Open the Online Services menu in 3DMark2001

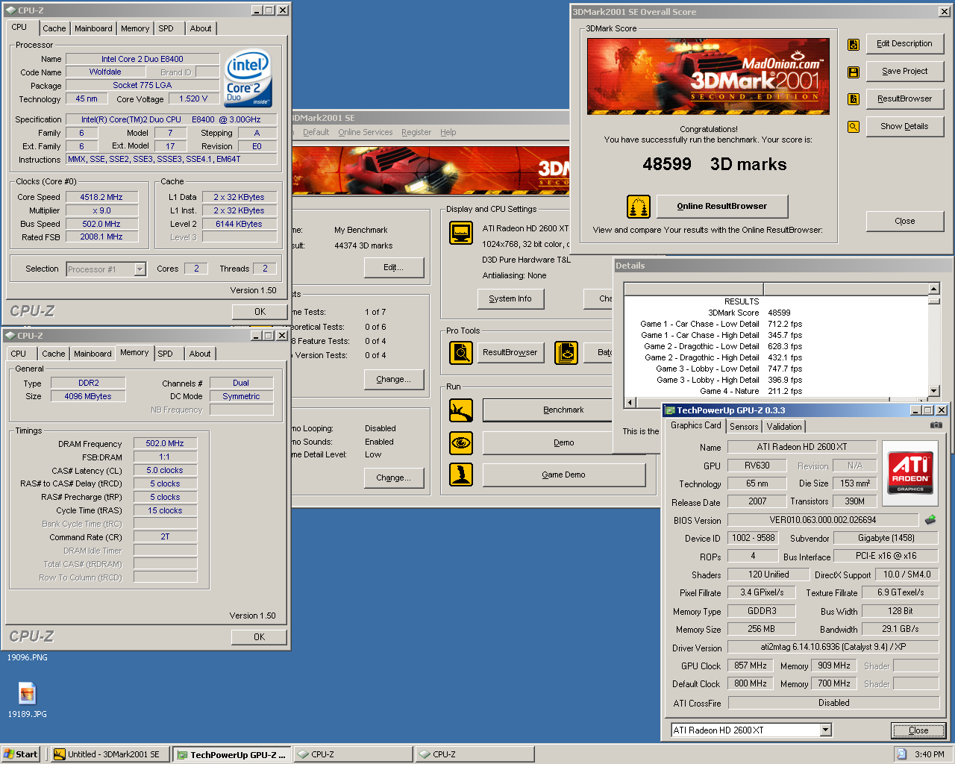(365, 132)
